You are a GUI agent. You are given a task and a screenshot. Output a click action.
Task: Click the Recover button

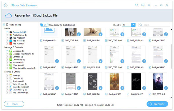(157, 104)
